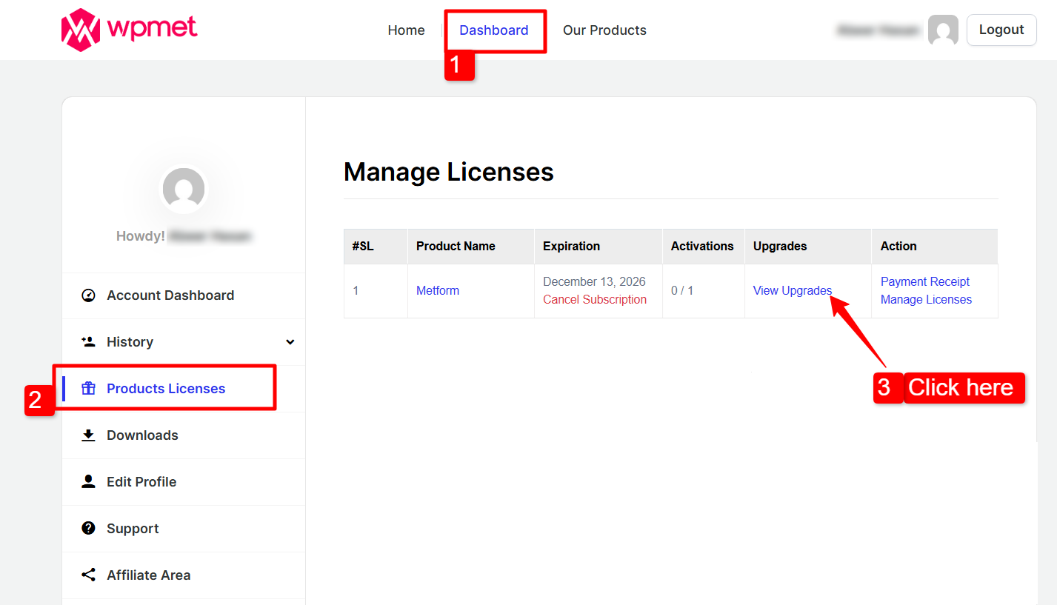Click the Edit Profile user icon
The image size is (1057, 605).
pos(88,482)
